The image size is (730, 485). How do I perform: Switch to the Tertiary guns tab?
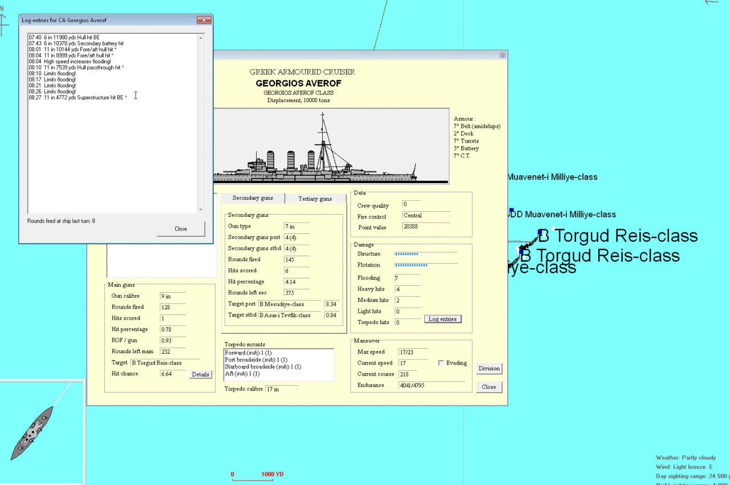tap(315, 199)
